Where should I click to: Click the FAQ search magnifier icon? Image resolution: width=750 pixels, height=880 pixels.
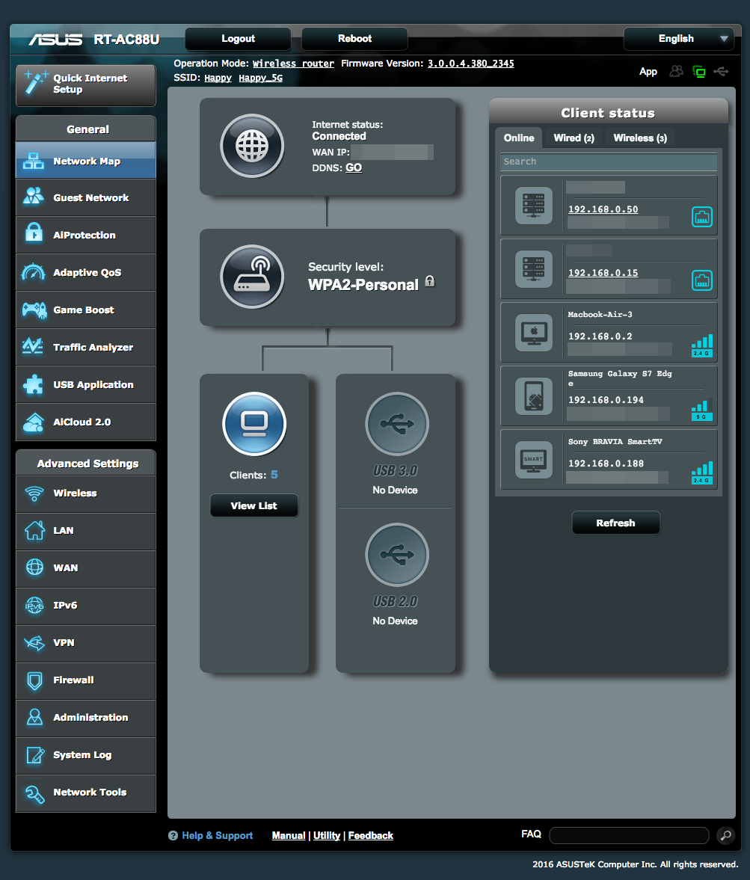725,835
